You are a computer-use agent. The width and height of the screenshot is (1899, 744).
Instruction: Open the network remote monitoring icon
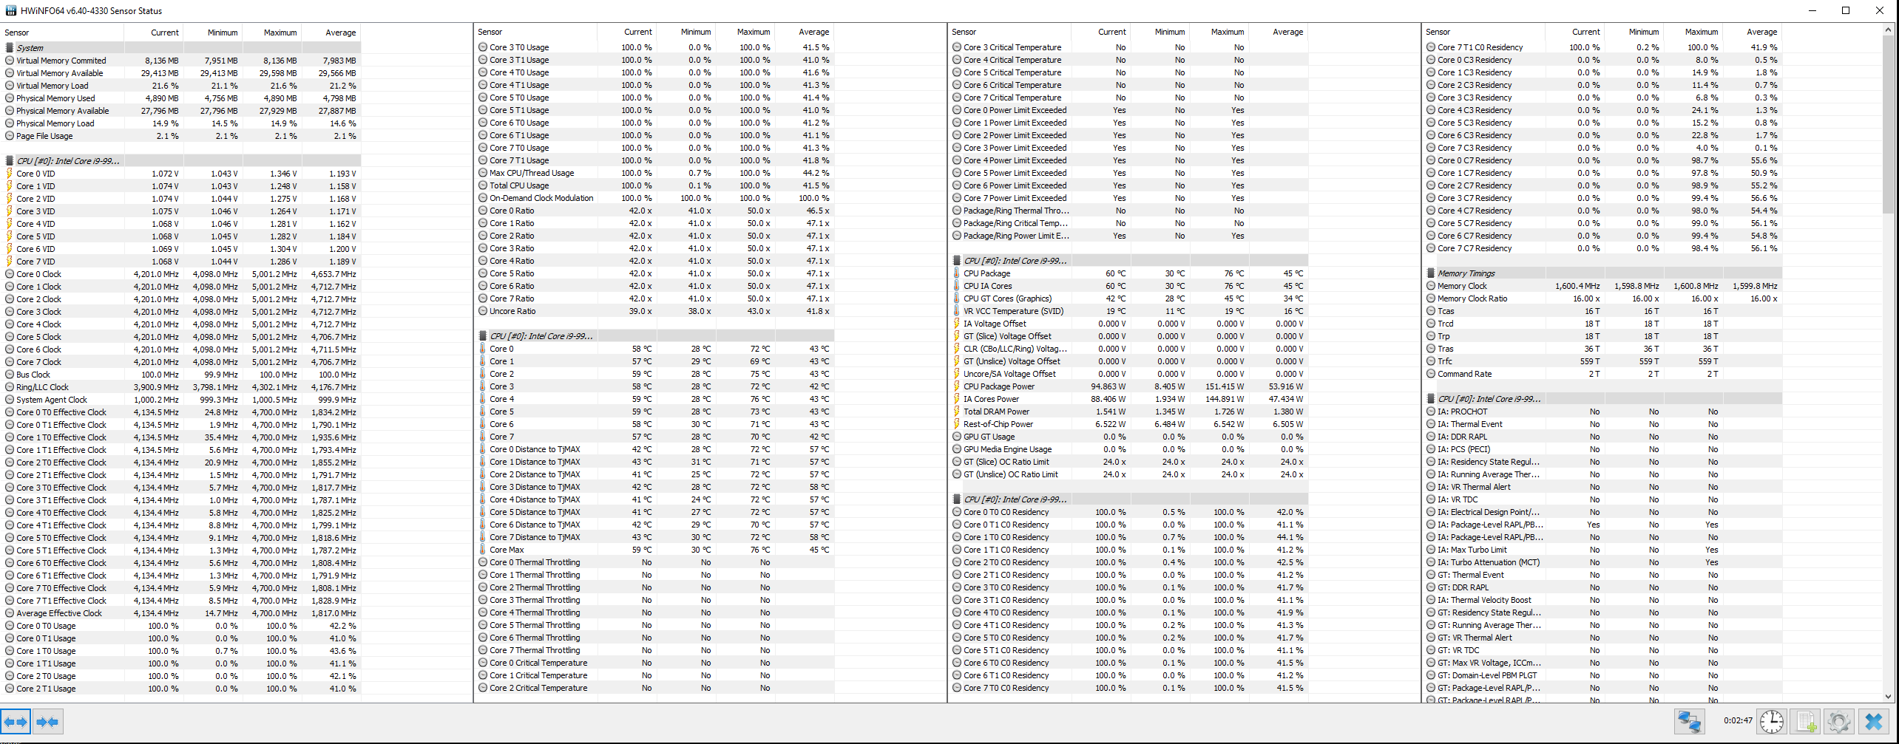coord(1690,721)
